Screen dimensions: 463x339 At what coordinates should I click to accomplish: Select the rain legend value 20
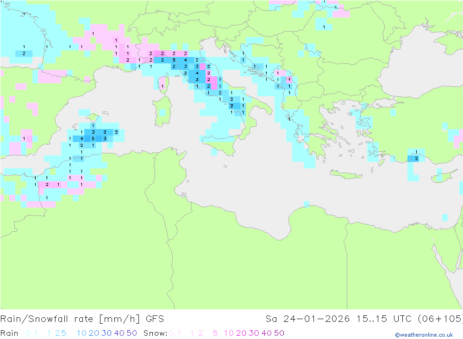[94, 333]
